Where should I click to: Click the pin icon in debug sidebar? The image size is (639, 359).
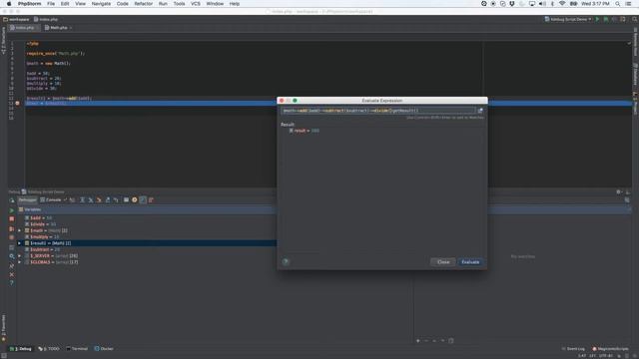(x=11, y=265)
